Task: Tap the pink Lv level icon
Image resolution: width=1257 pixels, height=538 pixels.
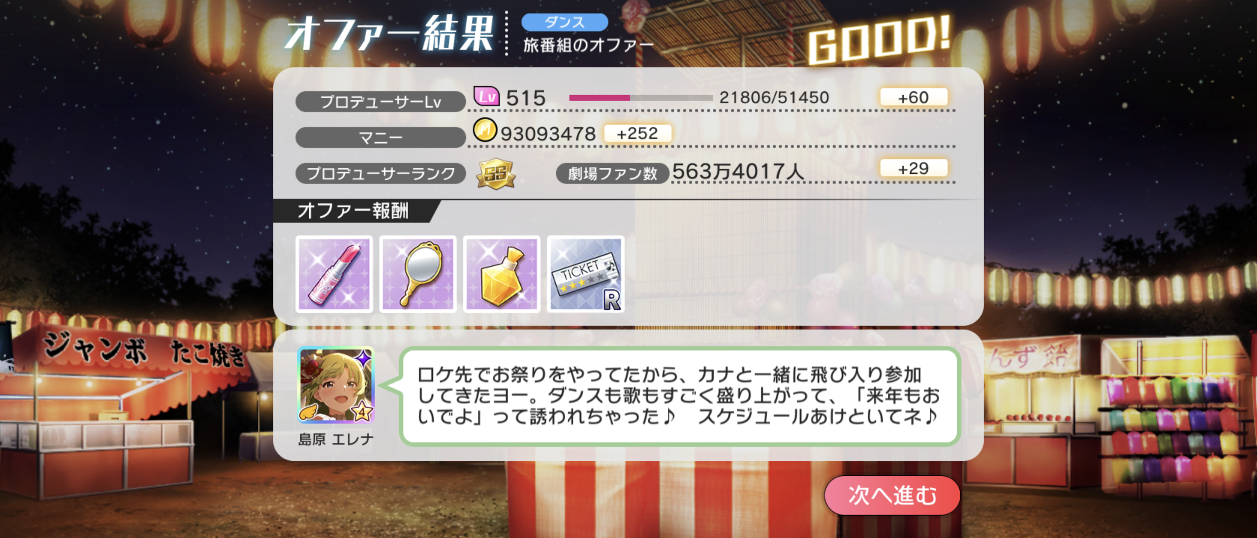Action: 486,96
